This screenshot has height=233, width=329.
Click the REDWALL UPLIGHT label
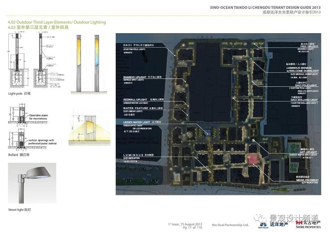tap(135, 100)
